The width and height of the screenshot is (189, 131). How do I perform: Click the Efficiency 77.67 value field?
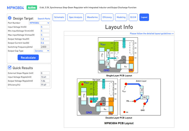(45, 85)
